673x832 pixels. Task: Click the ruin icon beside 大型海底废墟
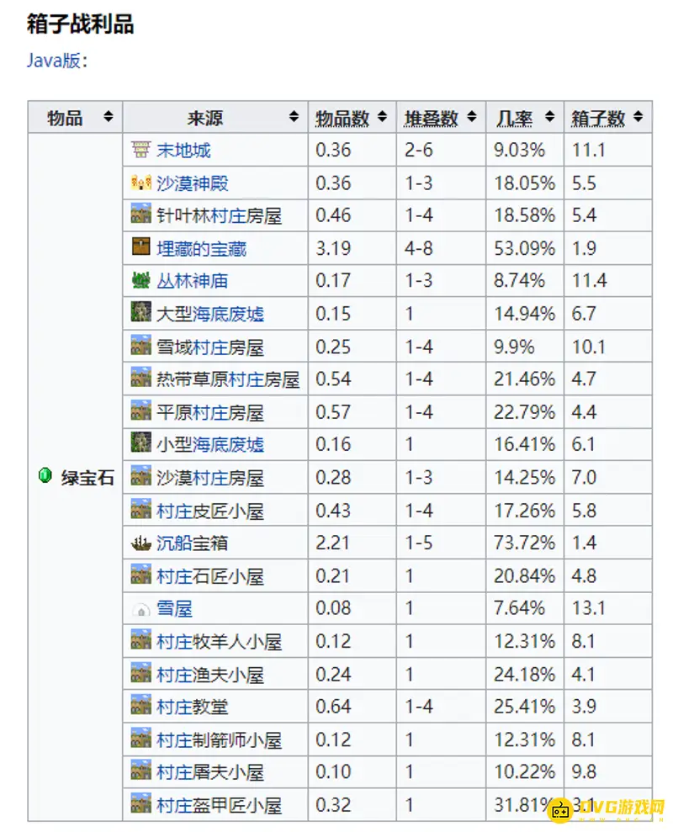(x=141, y=311)
